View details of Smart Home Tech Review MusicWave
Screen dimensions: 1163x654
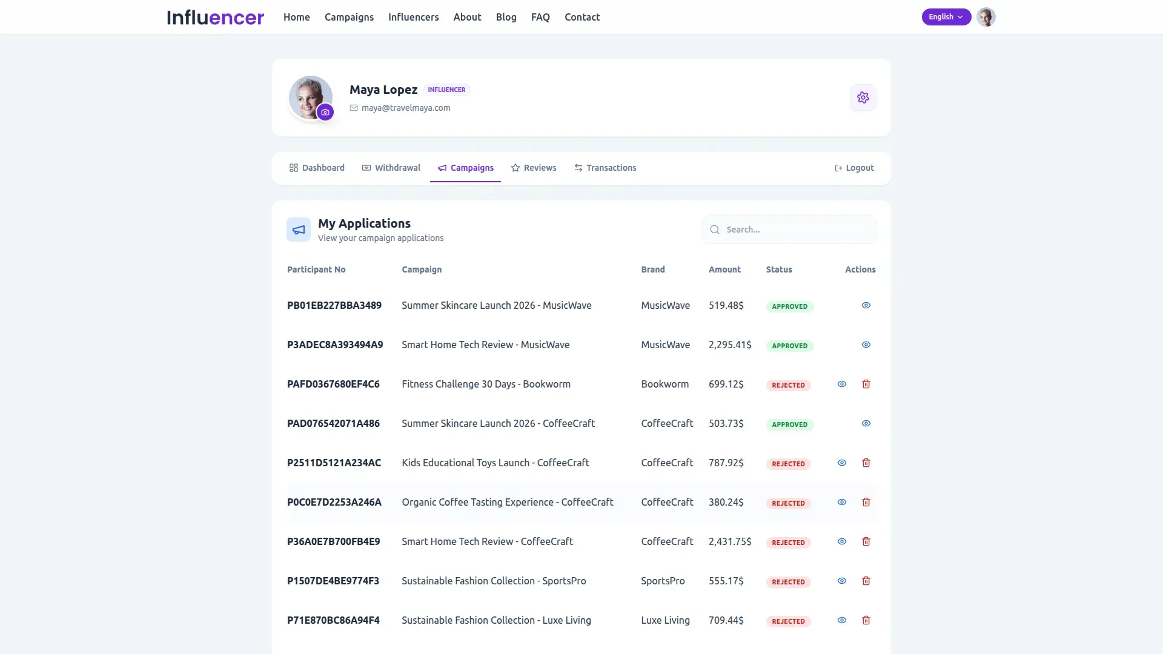866,345
